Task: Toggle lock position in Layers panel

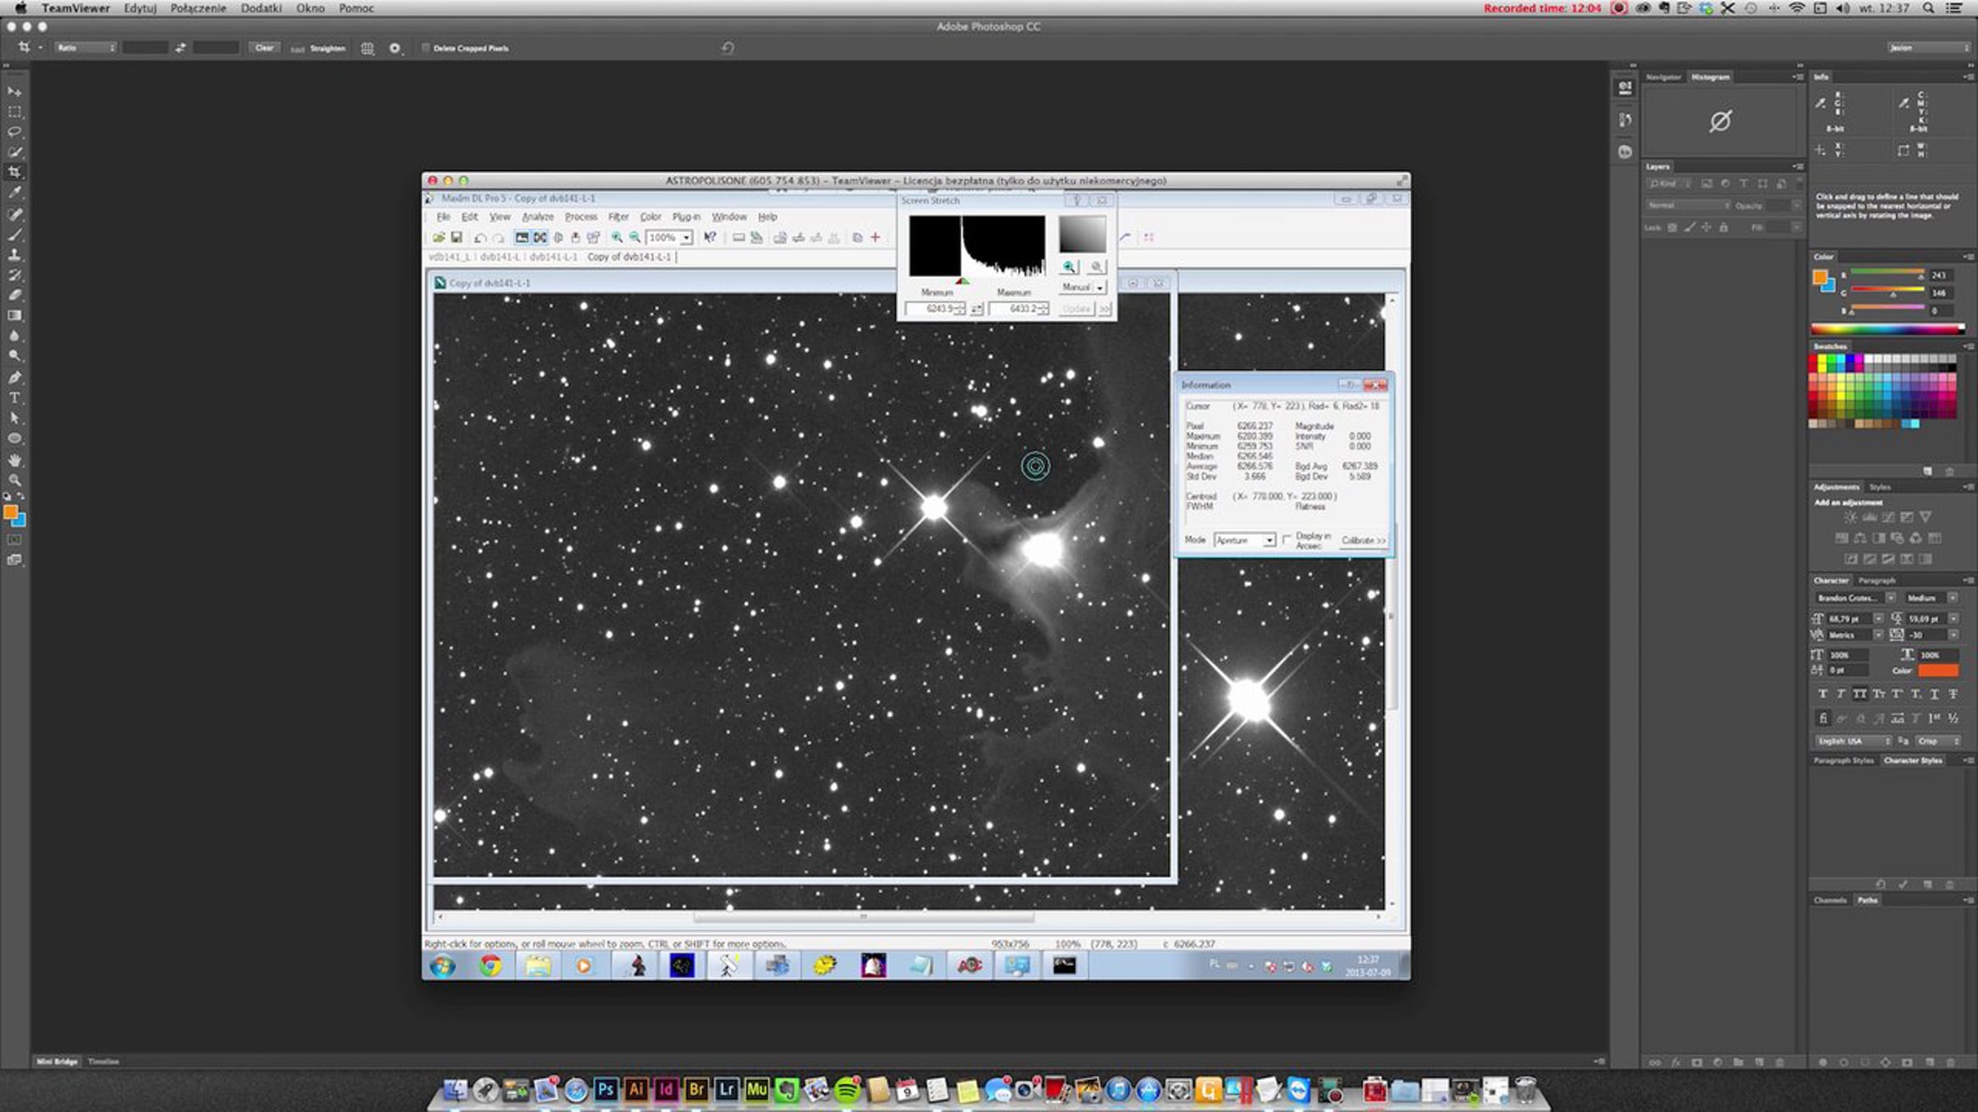Action: (x=1706, y=228)
